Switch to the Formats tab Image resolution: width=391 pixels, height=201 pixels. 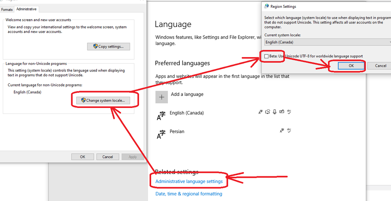point(7,9)
